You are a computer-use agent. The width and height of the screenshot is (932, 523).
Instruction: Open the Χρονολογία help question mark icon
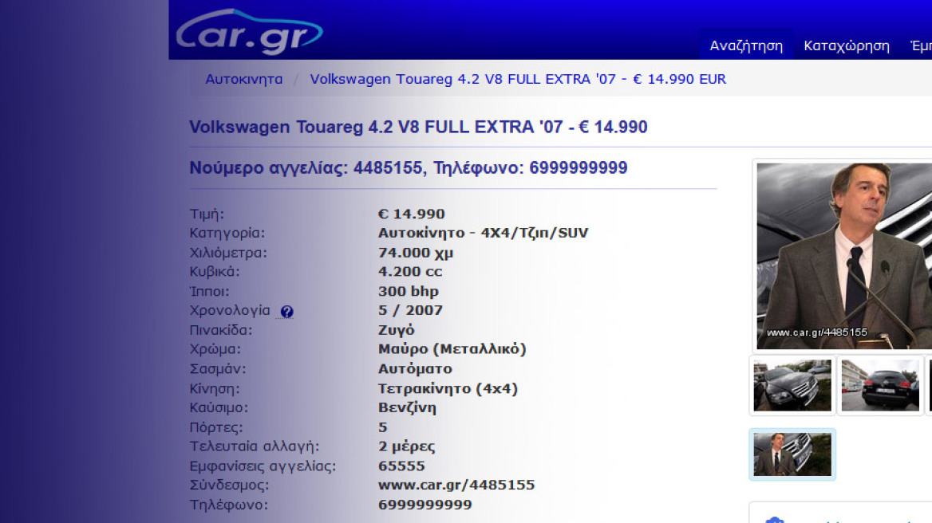coord(287,311)
